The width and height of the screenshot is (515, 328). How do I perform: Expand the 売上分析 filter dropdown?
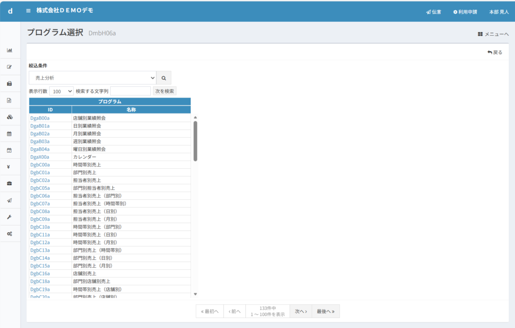(93, 78)
